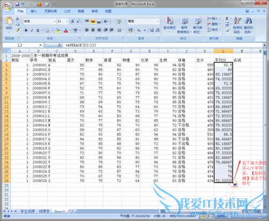Screen dimensions: 269x221
Task: Insert chart from the Quick Access Toolbar
Action: pos(39,4)
